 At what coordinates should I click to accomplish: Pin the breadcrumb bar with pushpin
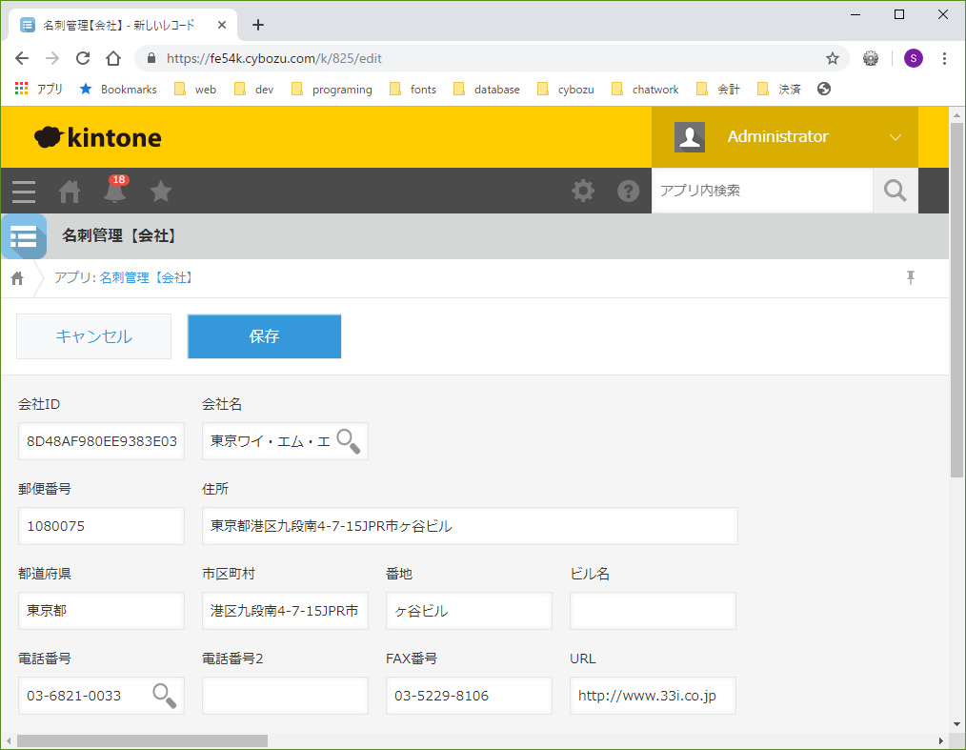click(911, 277)
